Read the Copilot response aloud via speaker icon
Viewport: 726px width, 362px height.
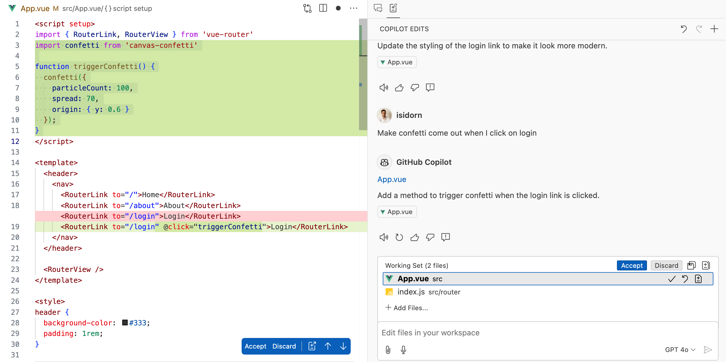pyautogui.click(x=384, y=237)
